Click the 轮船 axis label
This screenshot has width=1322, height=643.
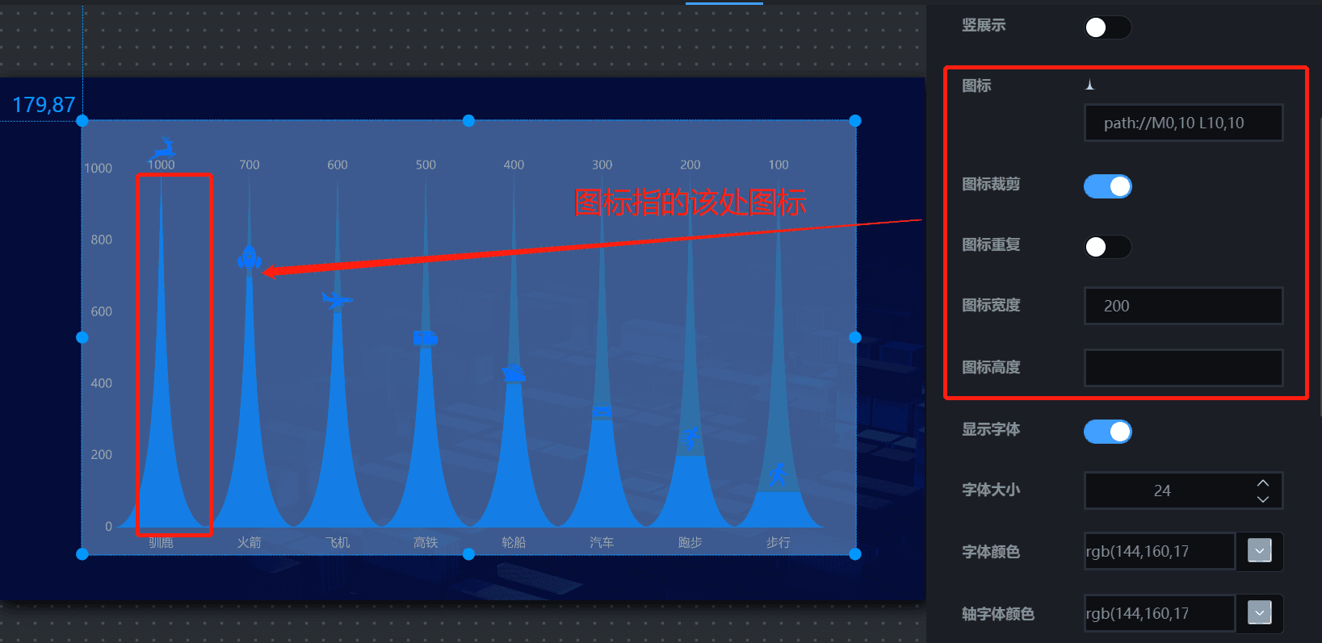514,543
